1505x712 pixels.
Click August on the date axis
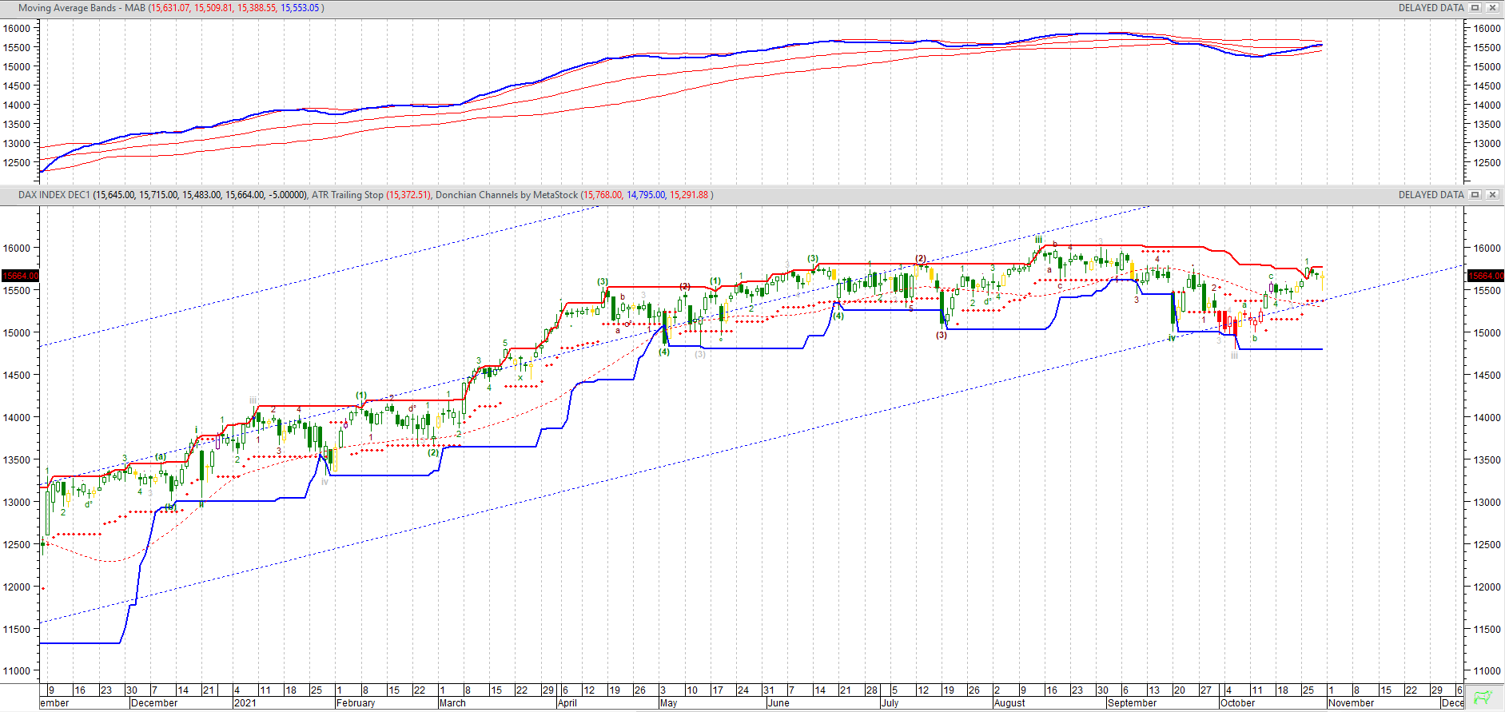(1009, 703)
